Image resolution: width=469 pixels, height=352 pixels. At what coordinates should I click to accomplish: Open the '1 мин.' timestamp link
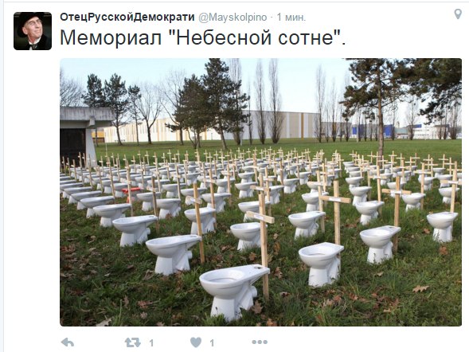(x=291, y=18)
